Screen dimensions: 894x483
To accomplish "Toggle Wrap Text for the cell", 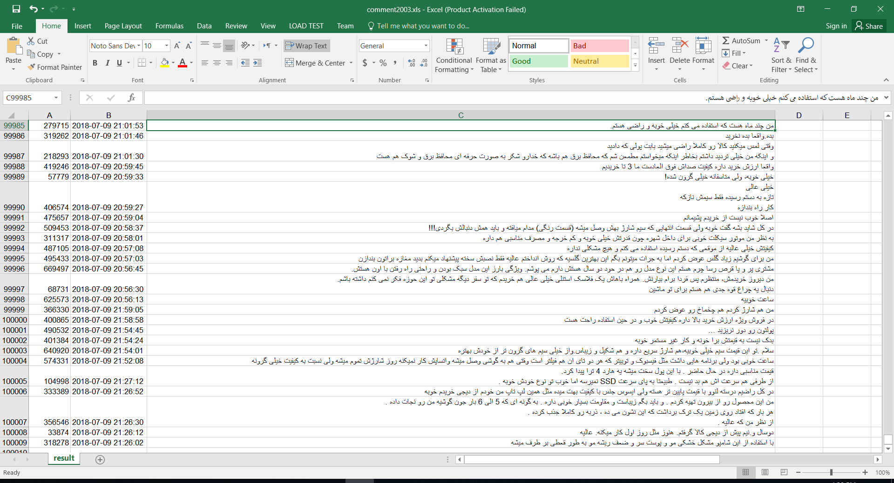I will coord(306,46).
